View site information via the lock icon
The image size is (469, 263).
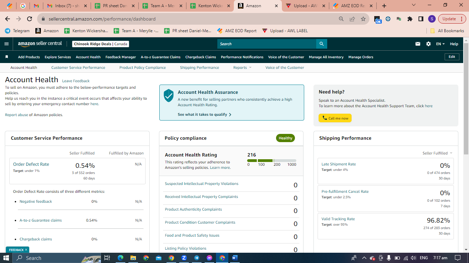(43, 19)
